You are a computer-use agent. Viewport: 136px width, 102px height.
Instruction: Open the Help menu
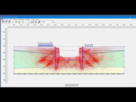click(37, 19)
